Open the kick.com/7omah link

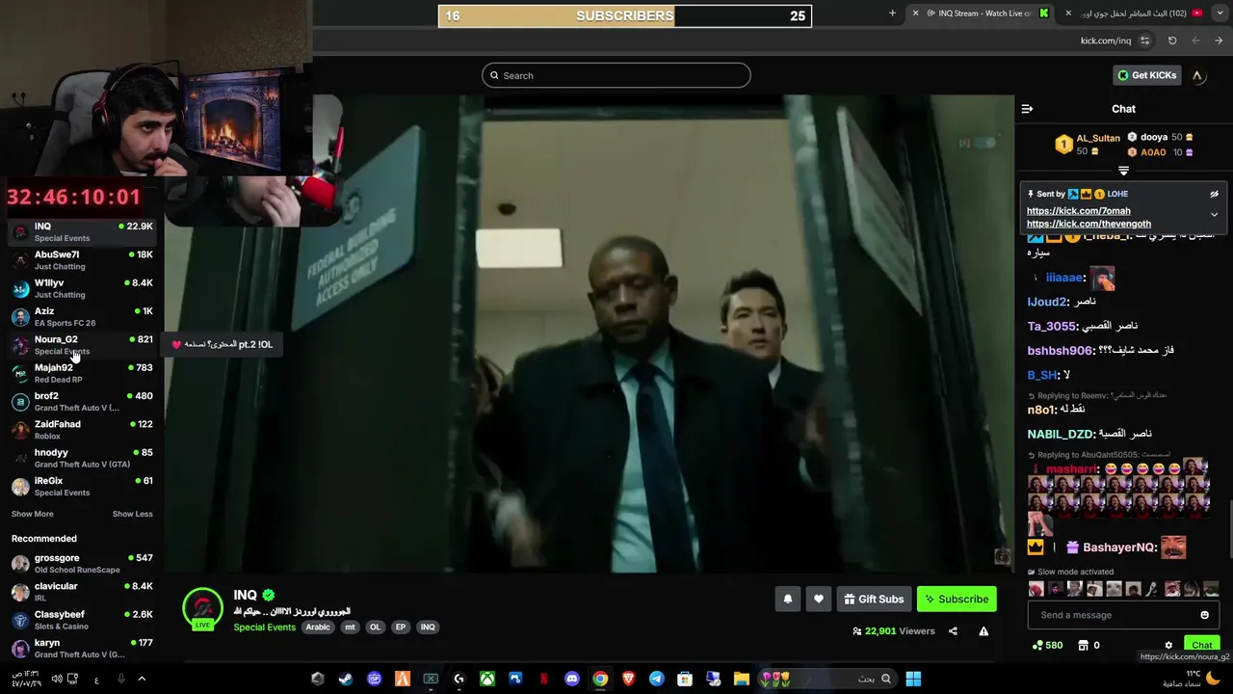point(1078,211)
